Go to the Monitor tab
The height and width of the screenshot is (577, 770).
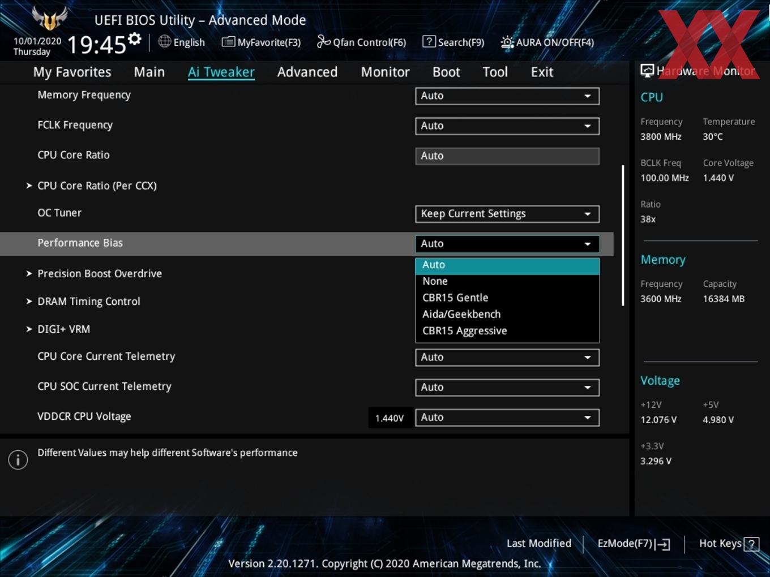pos(385,72)
